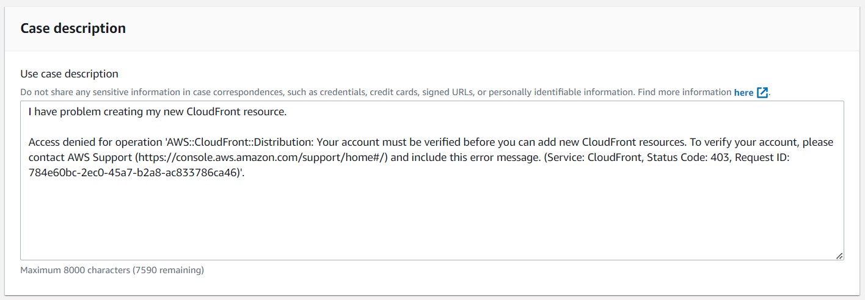The image size is (865, 300).
Task: Open the external link icon beside 'here'
Action: click(x=762, y=93)
